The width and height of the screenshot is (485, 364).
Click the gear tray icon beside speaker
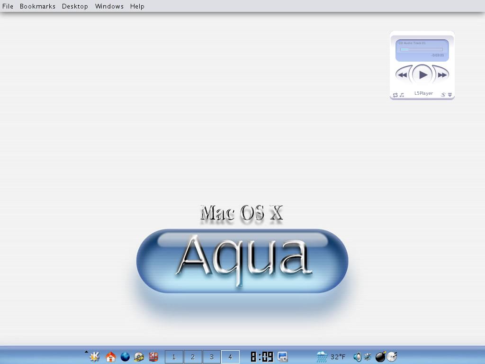tap(368, 357)
